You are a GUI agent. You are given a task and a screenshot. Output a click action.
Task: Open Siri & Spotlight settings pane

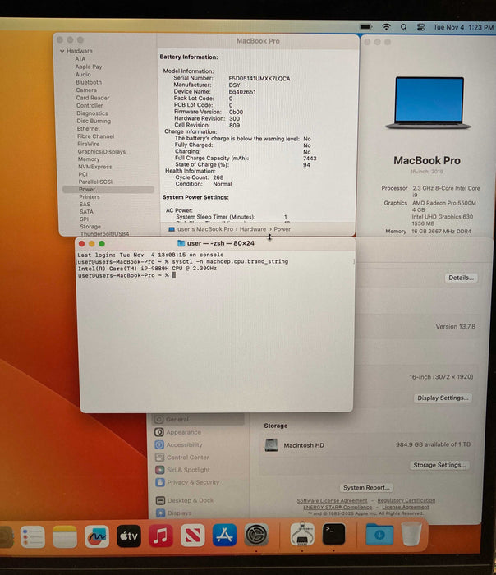pos(182,470)
